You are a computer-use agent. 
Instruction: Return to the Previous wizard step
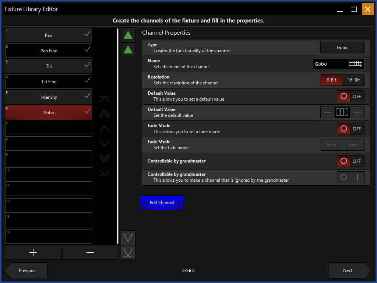(x=27, y=270)
